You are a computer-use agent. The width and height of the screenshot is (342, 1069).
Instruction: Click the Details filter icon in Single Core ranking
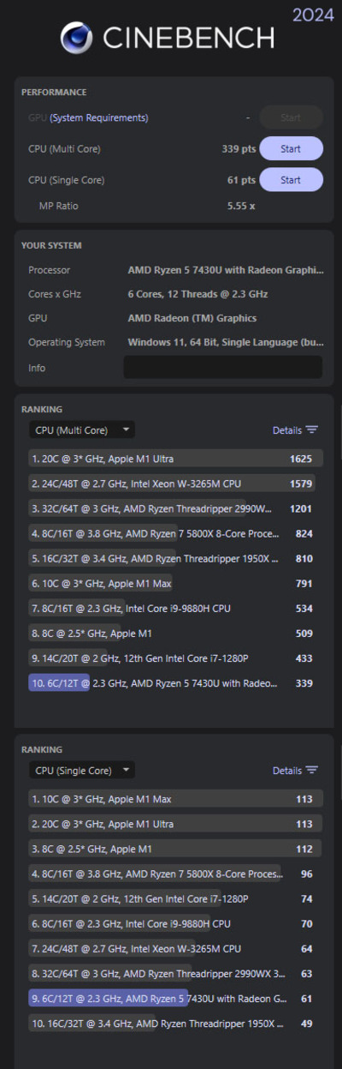(312, 770)
